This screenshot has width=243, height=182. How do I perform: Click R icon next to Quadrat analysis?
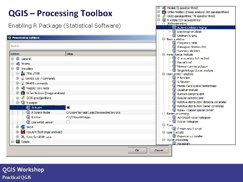(174, 90)
